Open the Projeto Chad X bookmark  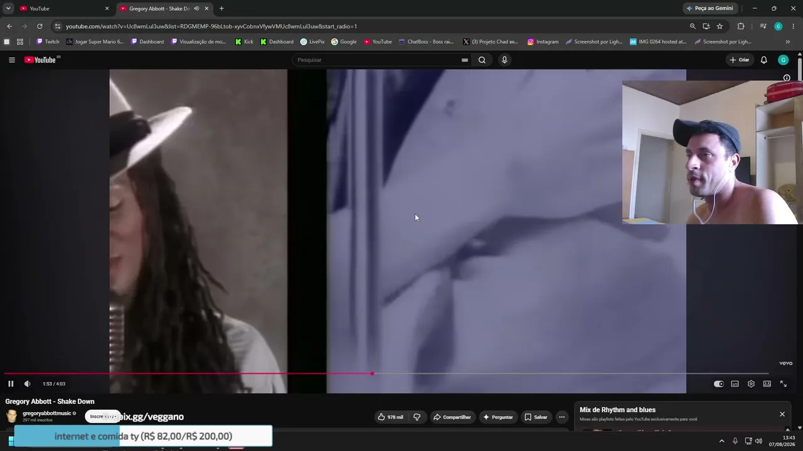491,42
